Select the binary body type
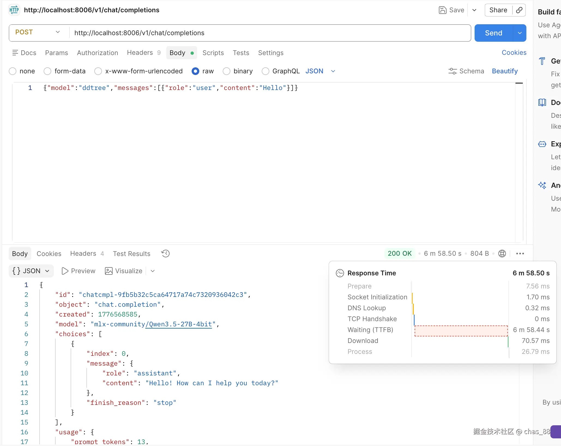 (x=227, y=71)
